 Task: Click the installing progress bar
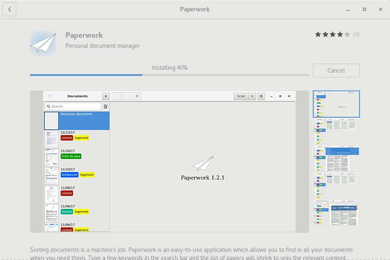(x=169, y=75)
